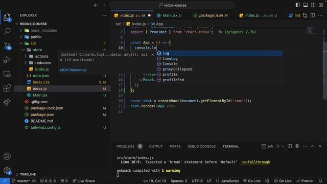
Task: Select groupCollapsed suggestion in autocomplete
Action: [219, 70]
